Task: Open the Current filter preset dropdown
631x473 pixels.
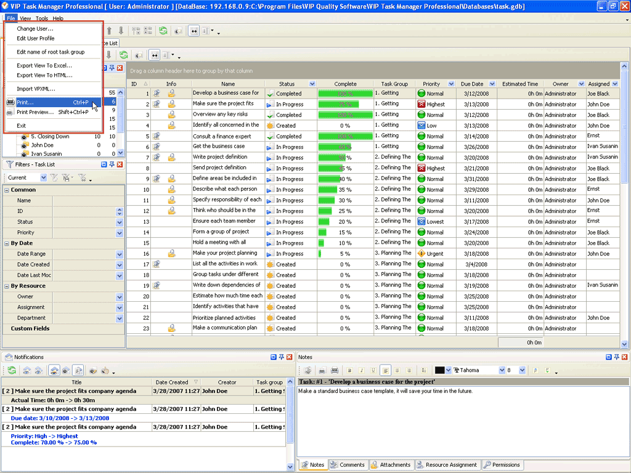Action: point(44,178)
